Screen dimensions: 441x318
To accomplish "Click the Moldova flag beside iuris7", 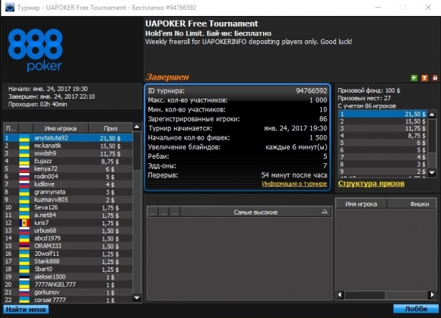I will point(24,223).
